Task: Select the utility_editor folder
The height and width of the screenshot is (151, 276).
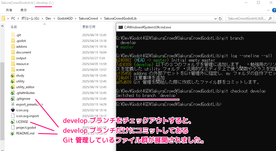Action: [x=25, y=87]
